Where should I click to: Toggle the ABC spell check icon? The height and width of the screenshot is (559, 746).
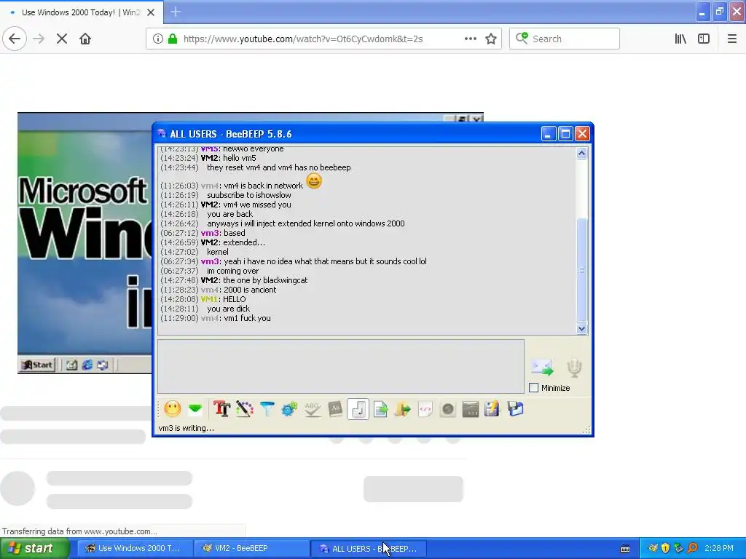pyautogui.click(x=312, y=409)
